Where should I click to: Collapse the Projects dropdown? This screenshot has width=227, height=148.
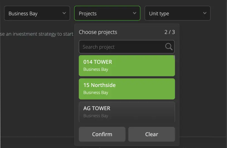tap(107, 13)
